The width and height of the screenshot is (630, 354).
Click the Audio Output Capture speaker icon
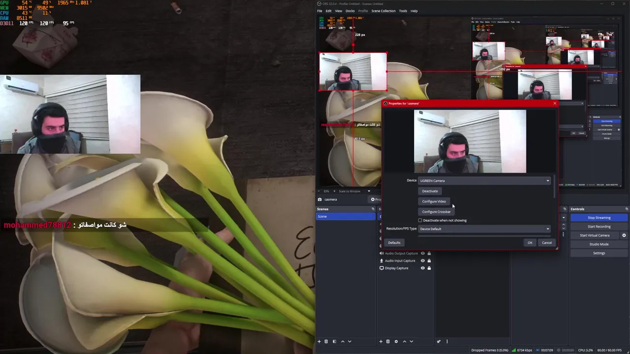click(x=381, y=253)
